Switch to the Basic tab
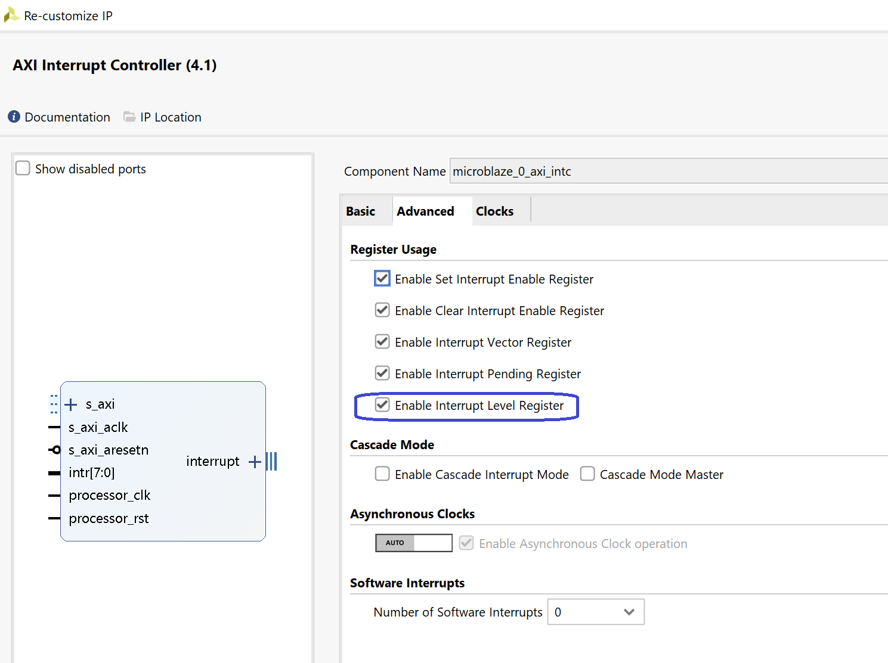The height and width of the screenshot is (663, 888). point(360,211)
